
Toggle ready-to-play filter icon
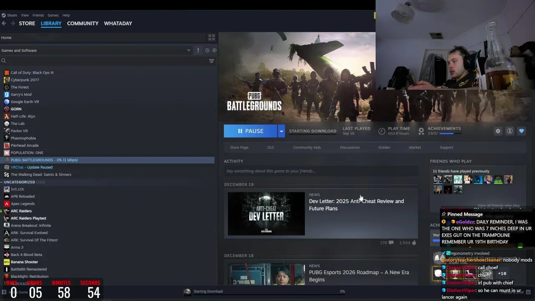[x=214, y=50]
